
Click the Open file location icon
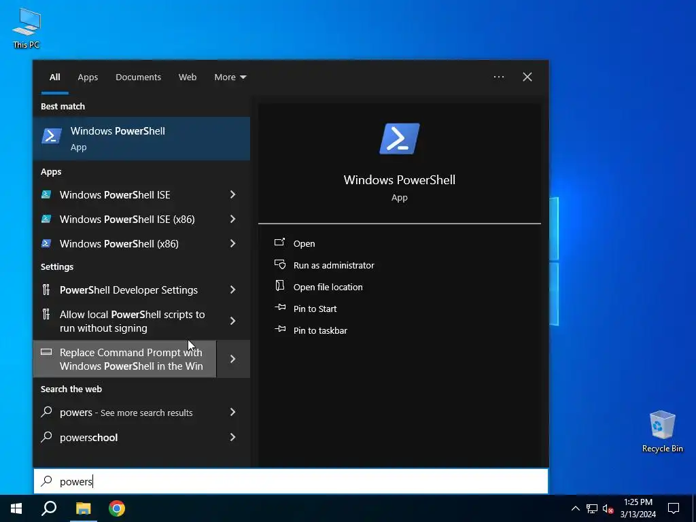(279, 286)
